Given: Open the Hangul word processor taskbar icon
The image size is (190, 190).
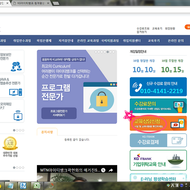Looking at the screenshot, I should click(x=23, y=186).
